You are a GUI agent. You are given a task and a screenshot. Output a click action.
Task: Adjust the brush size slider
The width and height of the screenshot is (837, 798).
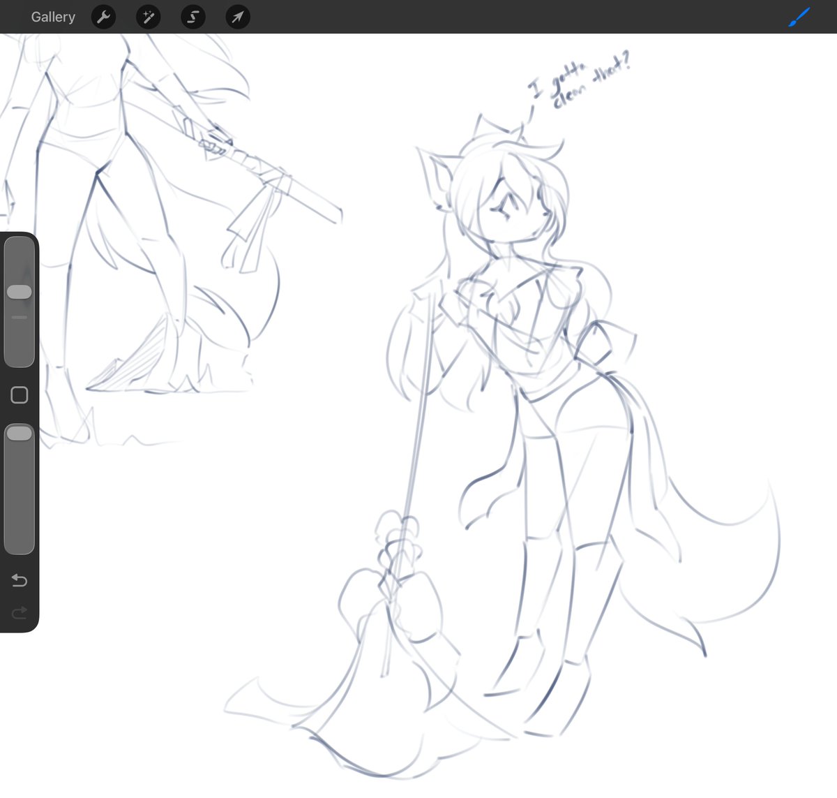coord(20,302)
